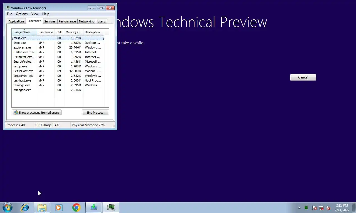Select the SetupPrep.exe process
The height and width of the screenshot is (213, 356).
coord(58,76)
